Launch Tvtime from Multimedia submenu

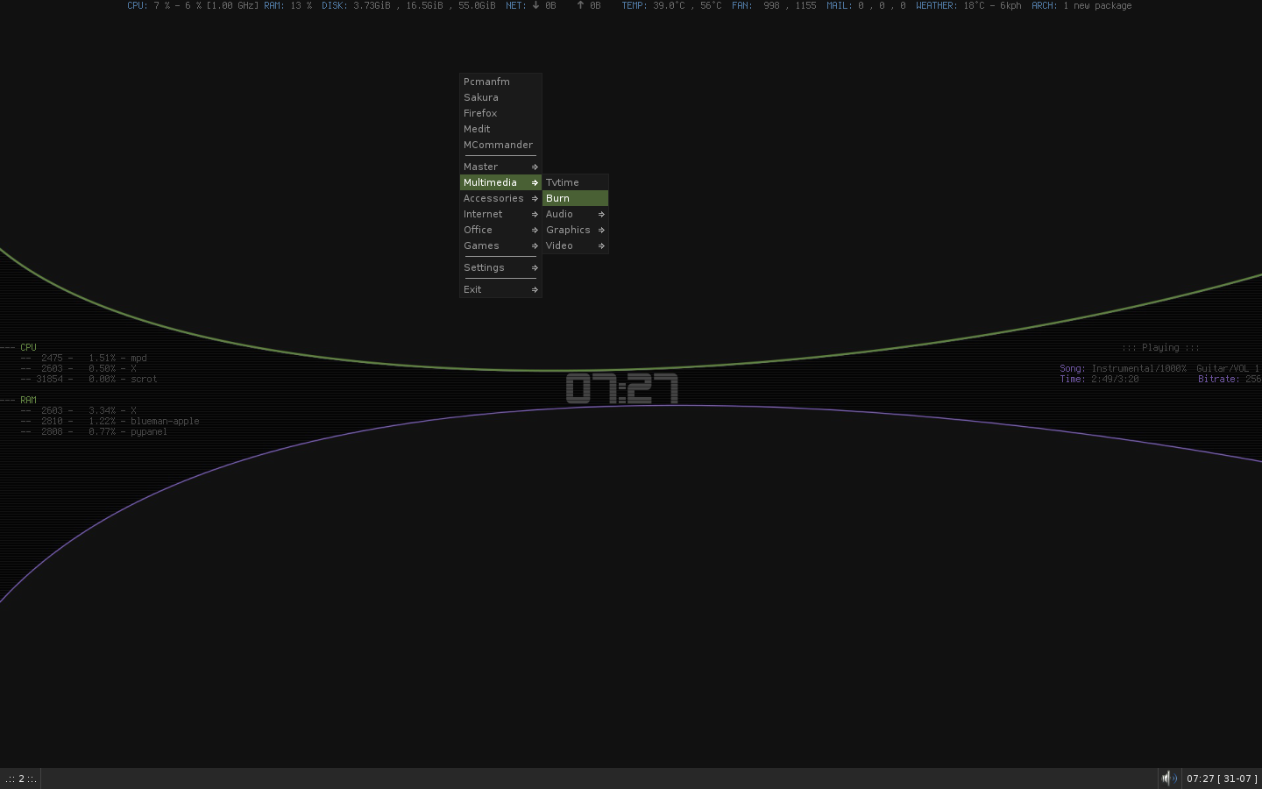[575, 182]
